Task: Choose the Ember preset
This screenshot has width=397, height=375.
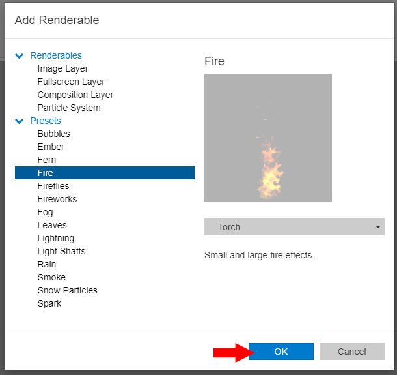Action: (x=51, y=147)
